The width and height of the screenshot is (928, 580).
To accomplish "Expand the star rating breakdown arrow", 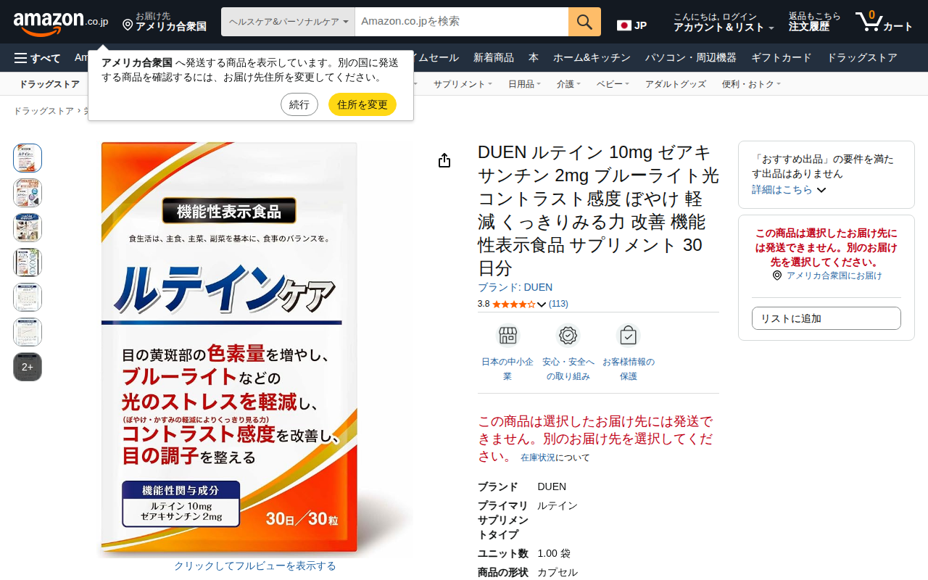I will (542, 304).
